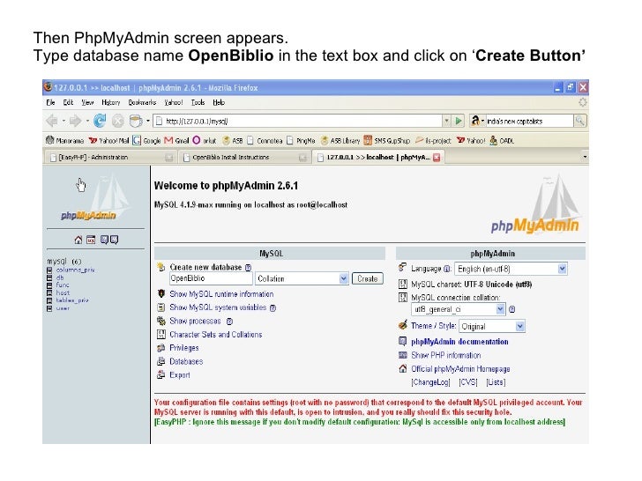The image size is (642, 481).
Task: Open the columns_priv table in sidebar
Action: [x=75, y=270]
